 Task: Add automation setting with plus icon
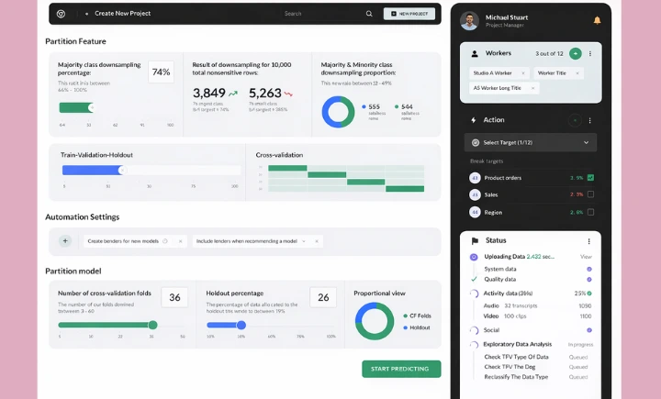[65, 241]
